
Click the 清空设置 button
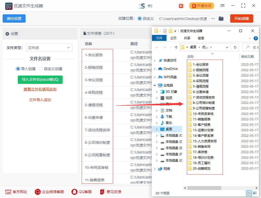(x=14, y=18)
